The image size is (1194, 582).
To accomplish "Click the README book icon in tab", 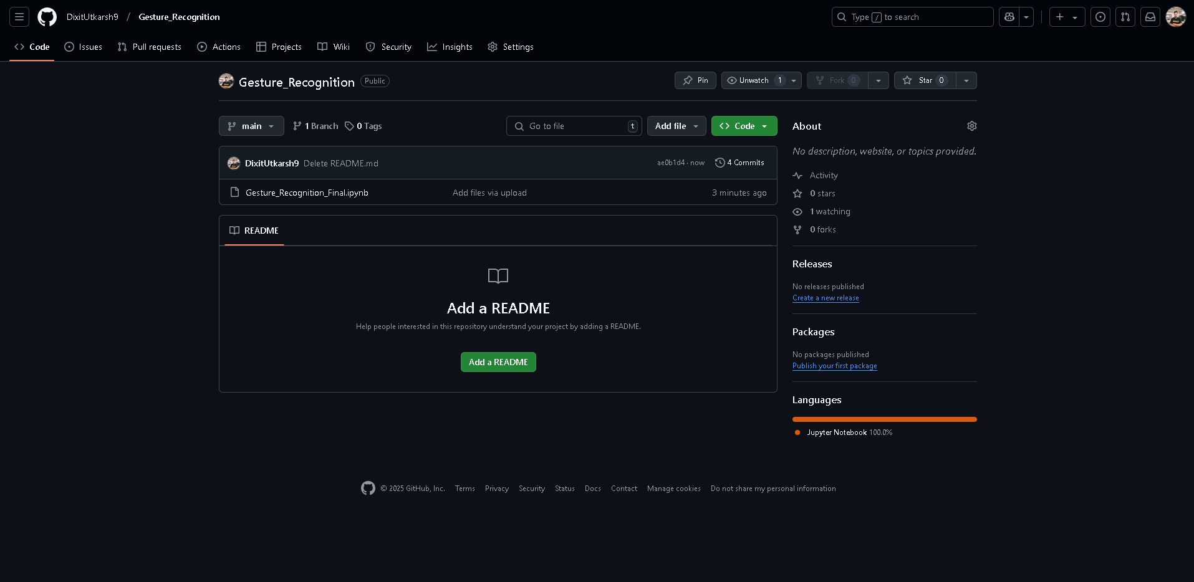I will tap(234, 231).
